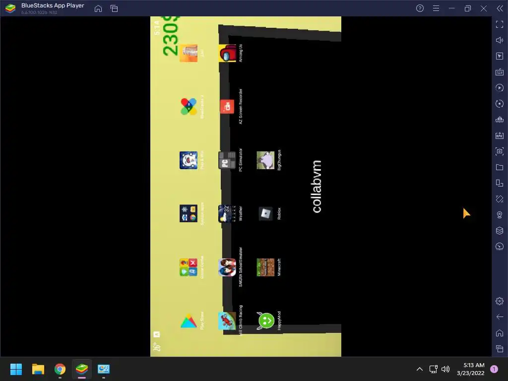Open the notification badge in the taskbar
Viewport: 508px width, 381px height.
pyautogui.click(x=494, y=369)
